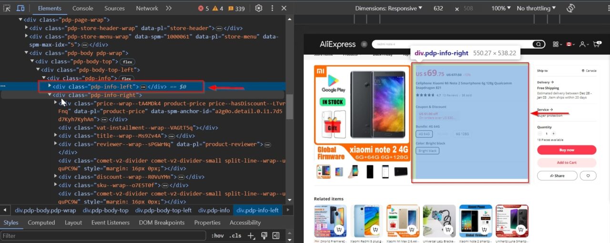This screenshot has height=243, width=610.
Task: Select the Styles pane tab
Action: (10, 223)
